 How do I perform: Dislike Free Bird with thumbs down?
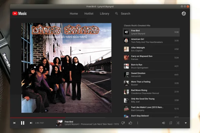point(123,123)
